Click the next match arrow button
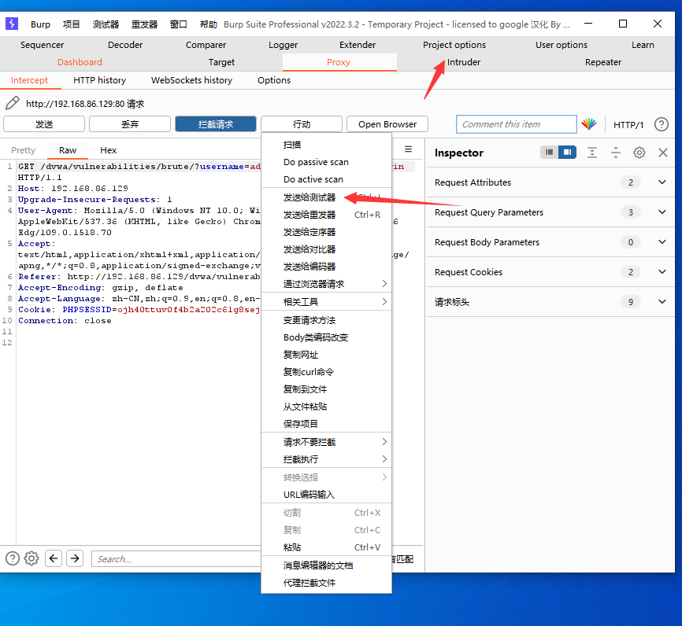The height and width of the screenshot is (626, 682). click(x=75, y=558)
